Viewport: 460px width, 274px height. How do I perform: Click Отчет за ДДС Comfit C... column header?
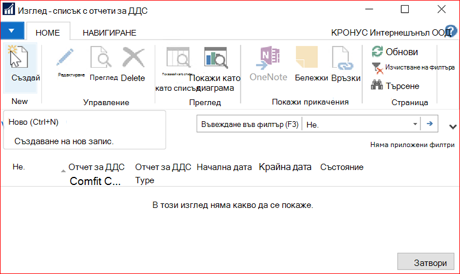tap(96, 174)
